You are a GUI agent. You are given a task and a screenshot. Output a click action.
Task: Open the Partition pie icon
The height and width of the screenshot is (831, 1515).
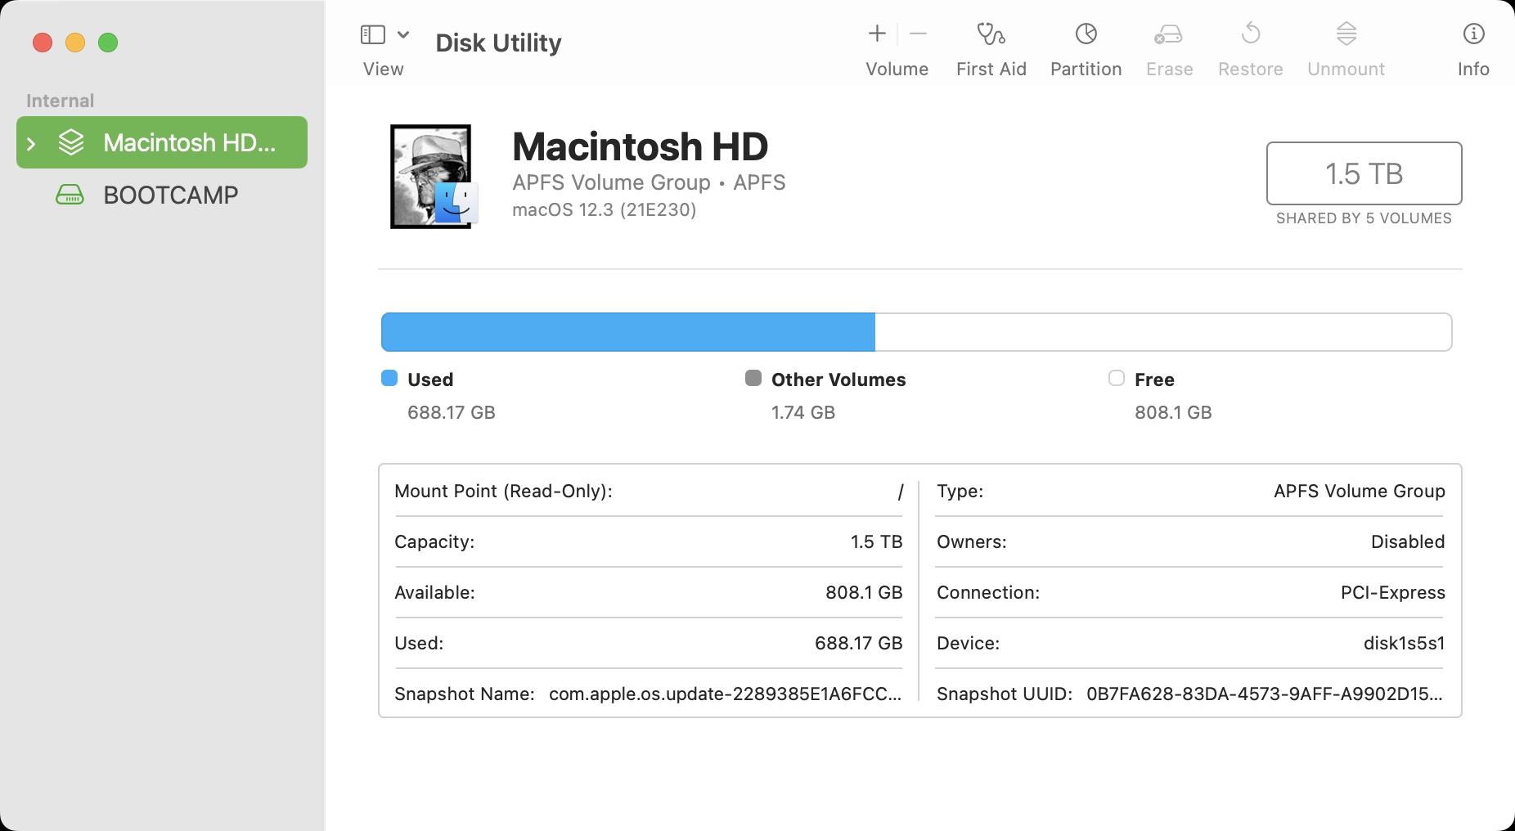pos(1086,34)
